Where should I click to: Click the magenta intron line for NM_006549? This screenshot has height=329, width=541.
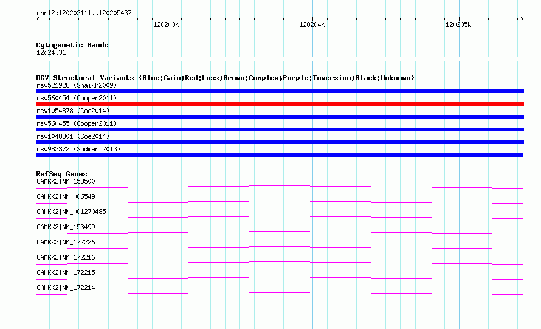coord(280,201)
